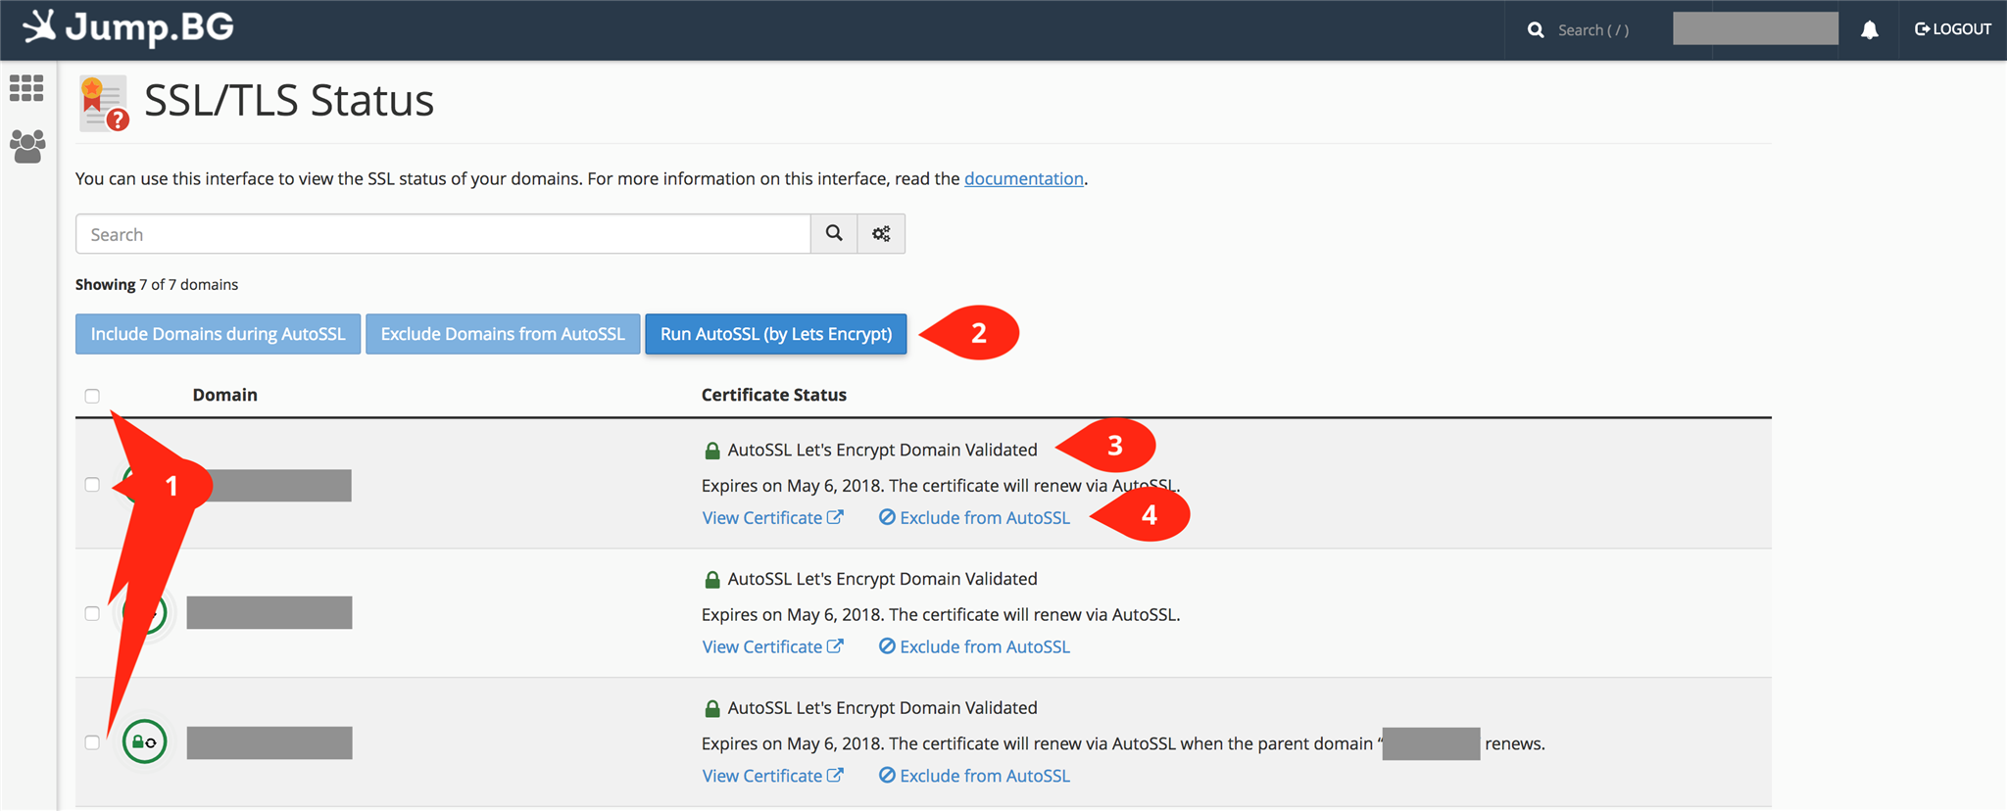Click Include Domains during AutoSSL button
This screenshot has width=2007, height=811.
tap(218, 334)
